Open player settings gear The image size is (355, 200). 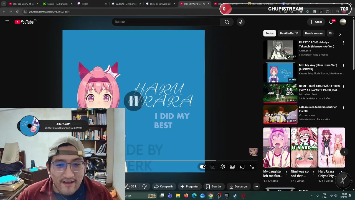point(222,167)
